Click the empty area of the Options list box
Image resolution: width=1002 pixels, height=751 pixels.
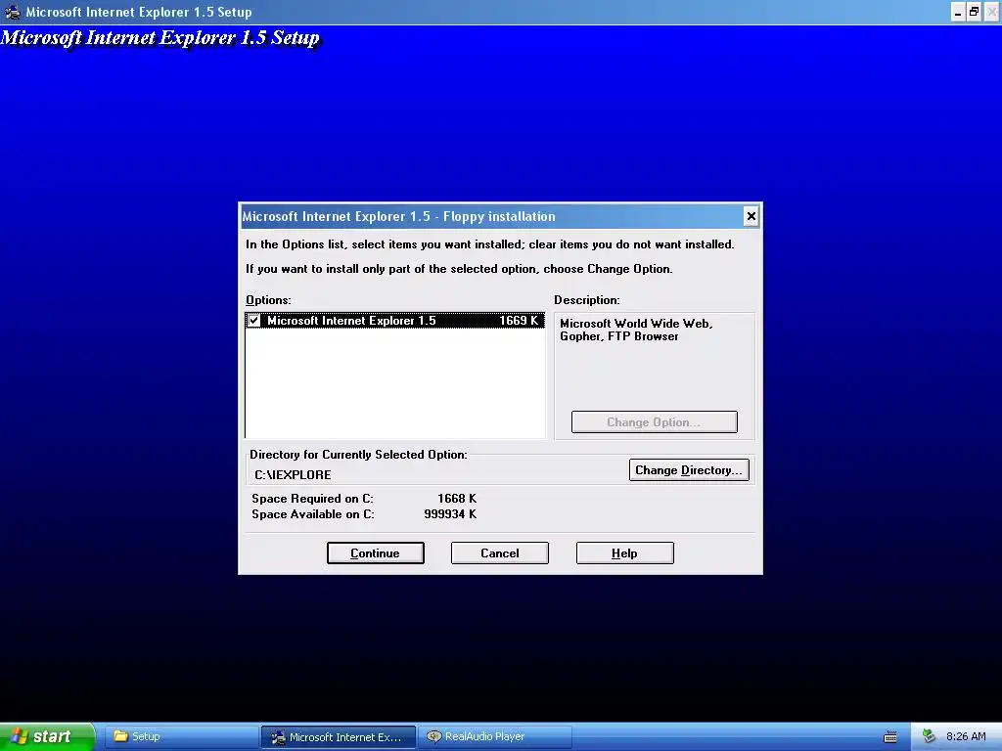pyautogui.click(x=395, y=383)
